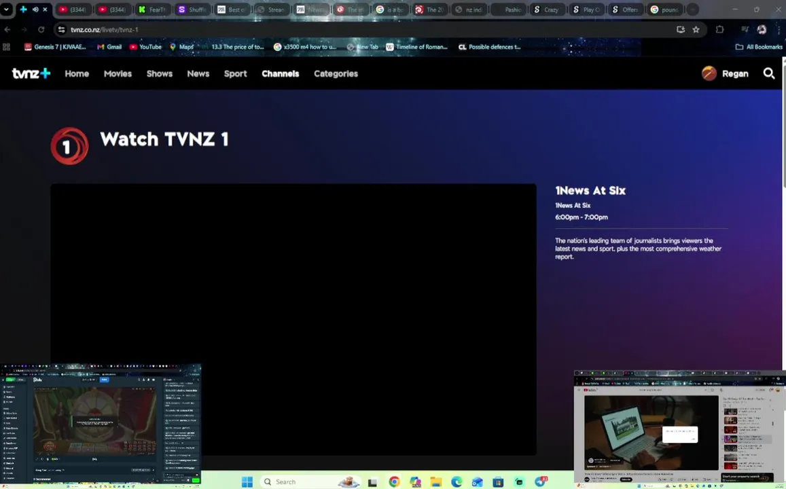786x489 pixels.
Task: Click the tvnz.co.nz address bar URL
Action: coord(104,30)
